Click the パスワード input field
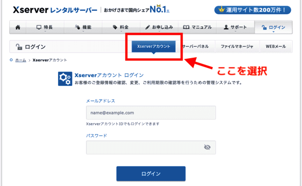Screen dimensions: 302x186 point(144,147)
